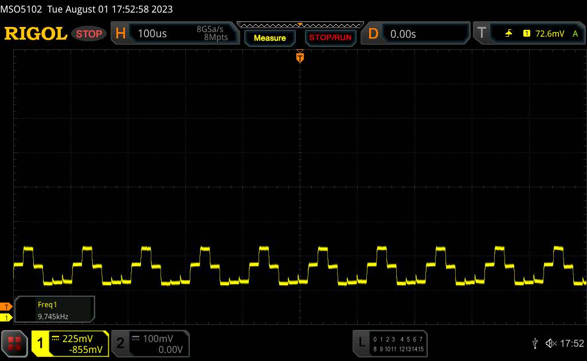This screenshot has width=587, height=361.
Task: Toggle channel 1 (225mV) on or off
Action: click(70, 343)
